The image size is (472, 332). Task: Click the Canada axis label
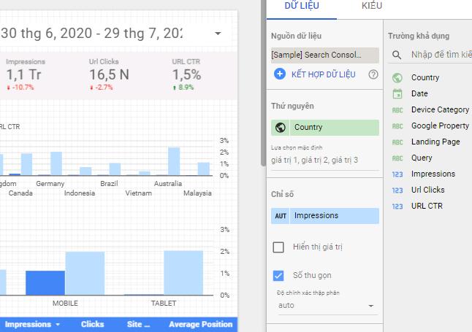click(x=20, y=193)
